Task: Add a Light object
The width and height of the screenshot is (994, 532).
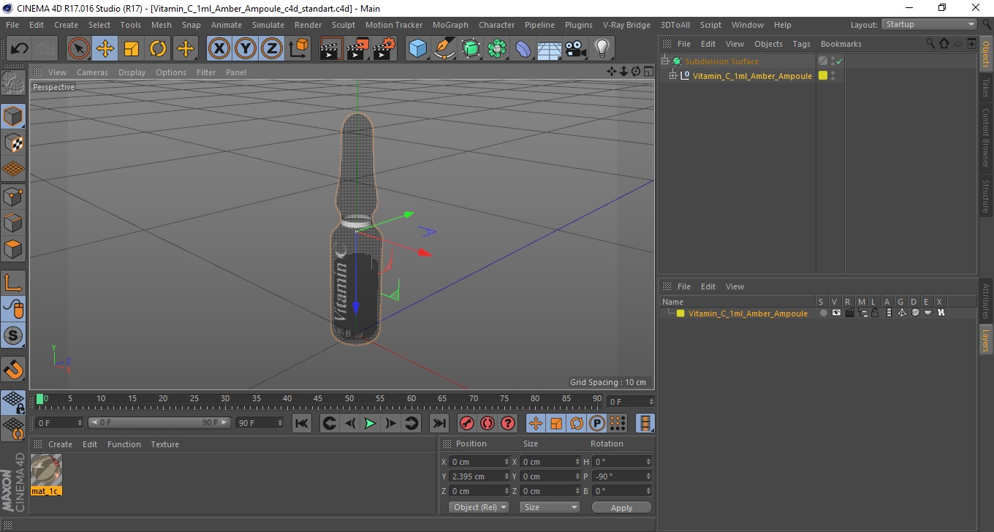Action: click(602, 49)
